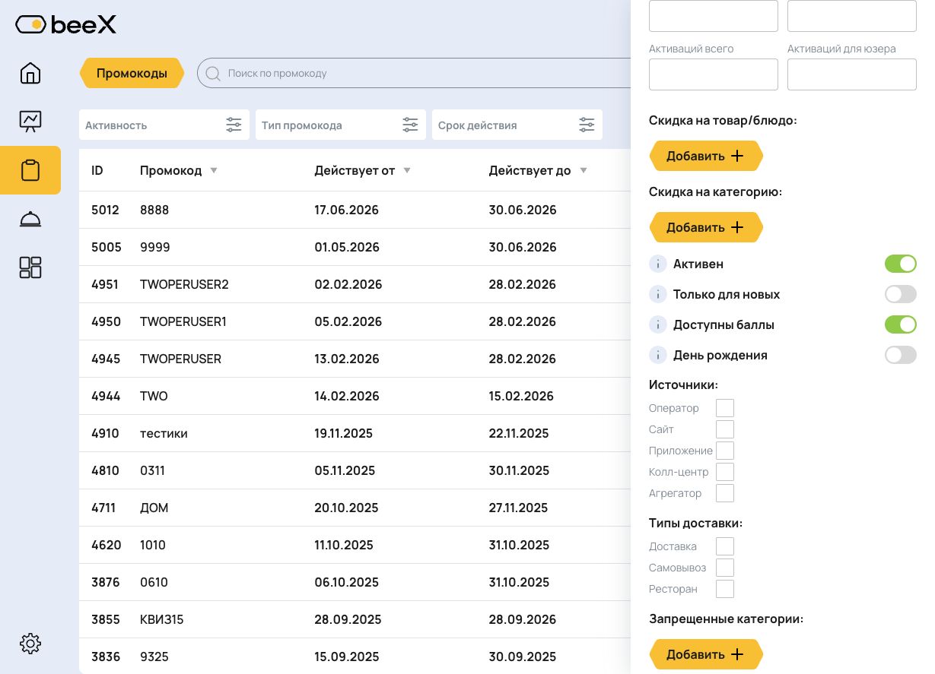Viewport: 935px width, 674px height.
Task: Check the Оператор source checkbox
Action: coord(725,408)
